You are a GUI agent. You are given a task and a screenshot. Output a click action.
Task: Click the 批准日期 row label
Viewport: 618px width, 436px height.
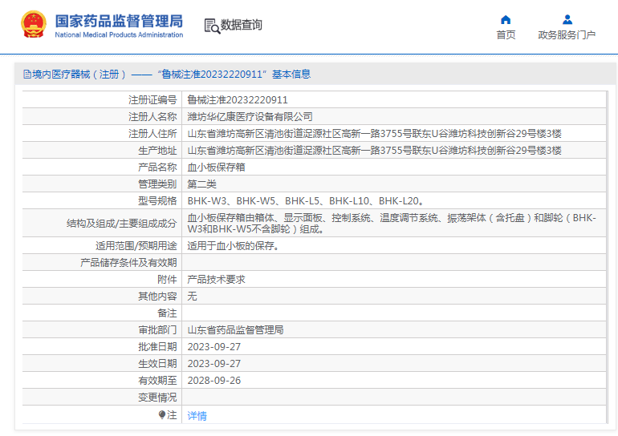click(x=157, y=347)
